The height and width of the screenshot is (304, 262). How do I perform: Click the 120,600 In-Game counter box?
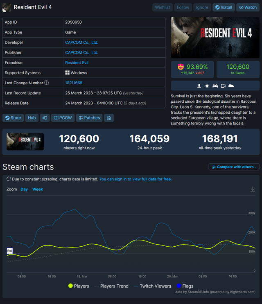[x=238, y=70]
